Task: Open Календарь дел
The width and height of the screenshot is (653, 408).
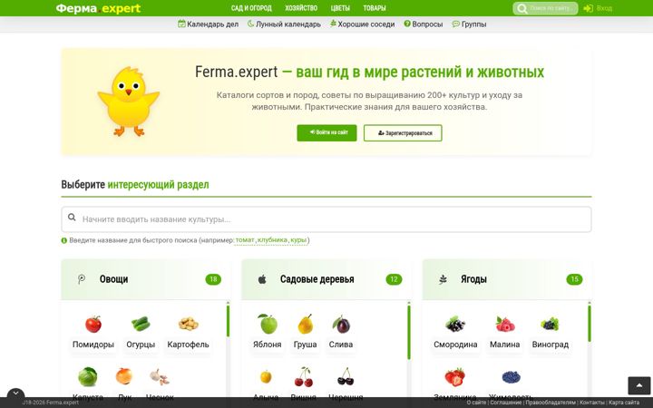Action: click(x=209, y=24)
